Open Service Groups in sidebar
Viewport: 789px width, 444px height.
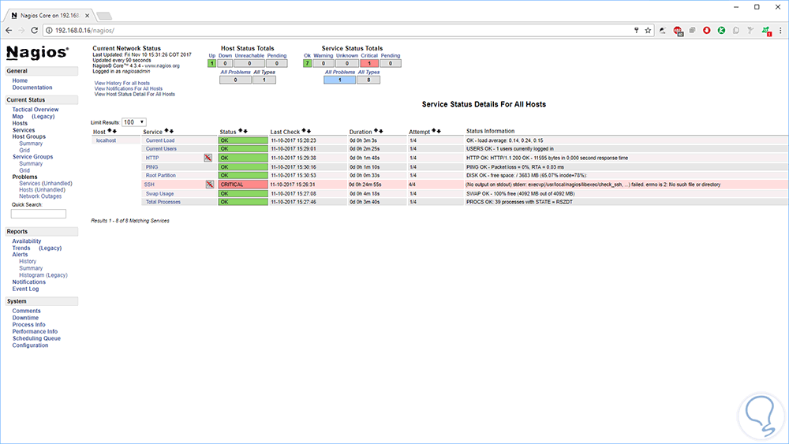point(32,156)
